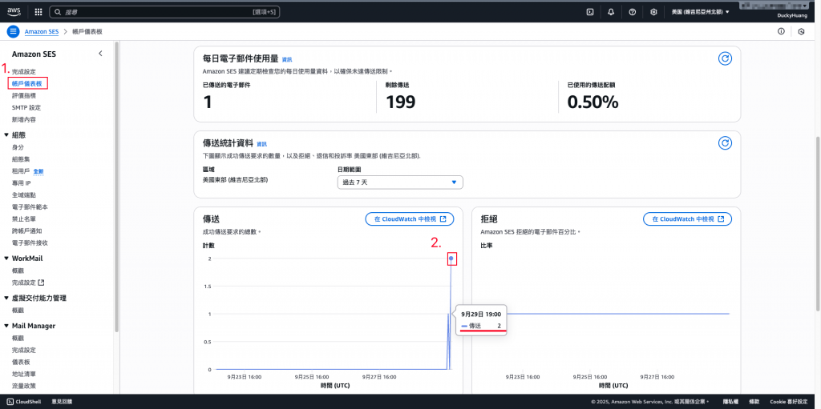Click the 傳送 chart data point at value 2
The height and width of the screenshot is (409, 821).
451,259
